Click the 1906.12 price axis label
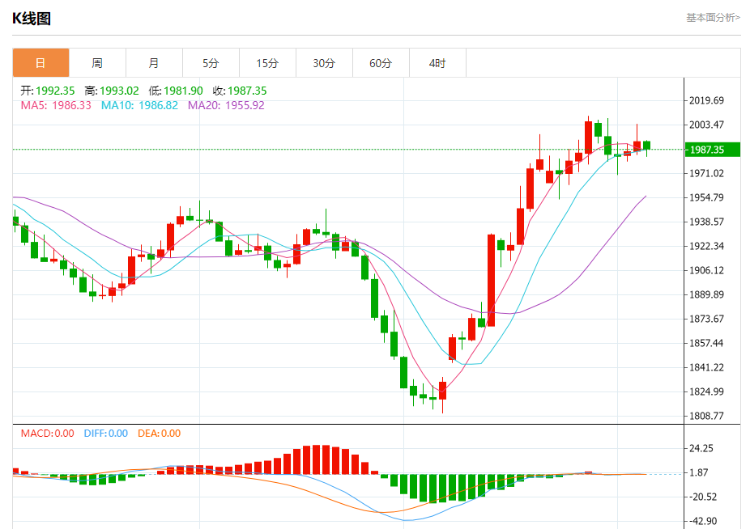Image resolution: width=750 pixels, height=529 pixels. tap(706, 270)
